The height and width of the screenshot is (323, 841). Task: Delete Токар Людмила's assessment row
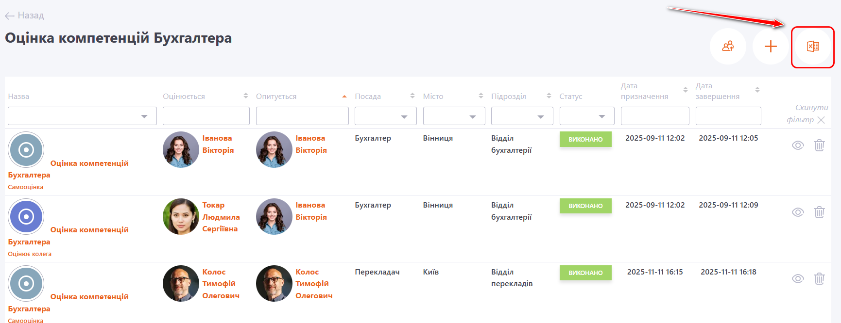[819, 212]
